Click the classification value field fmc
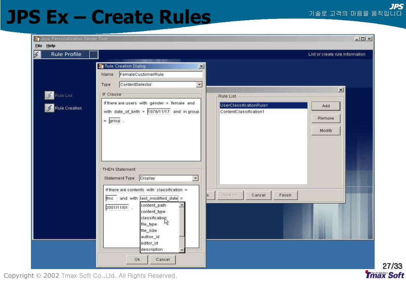This screenshot has width=406, height=281. (111, 198)
